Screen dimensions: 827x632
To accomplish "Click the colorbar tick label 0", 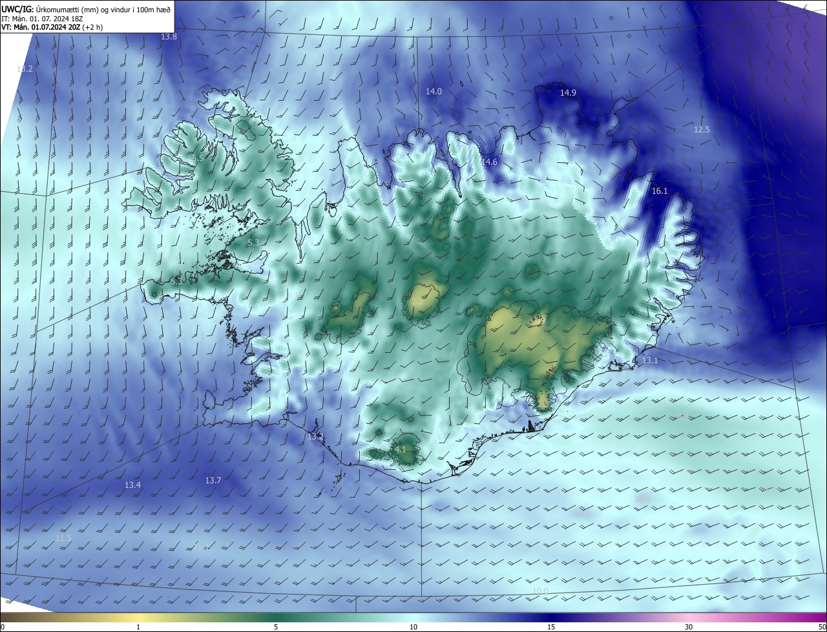I will click(3, 627).
